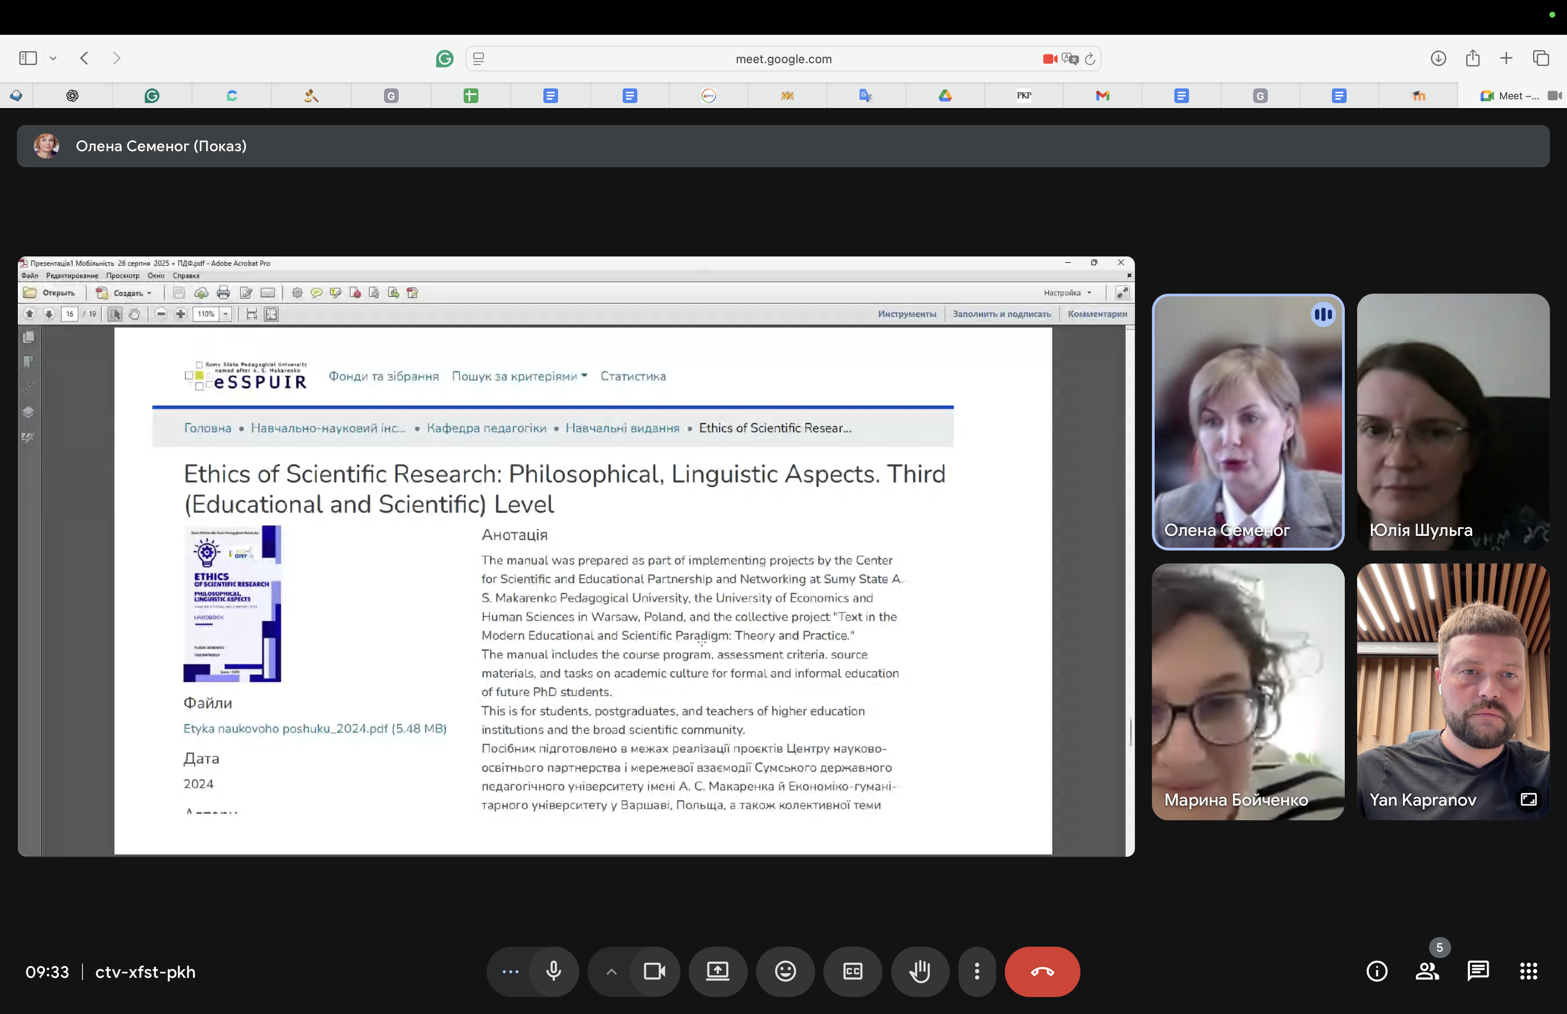This screenshot has width=1567, height=1014.
Task: Leave the call with red hang-up button
Action: [x=1042, y=971]
